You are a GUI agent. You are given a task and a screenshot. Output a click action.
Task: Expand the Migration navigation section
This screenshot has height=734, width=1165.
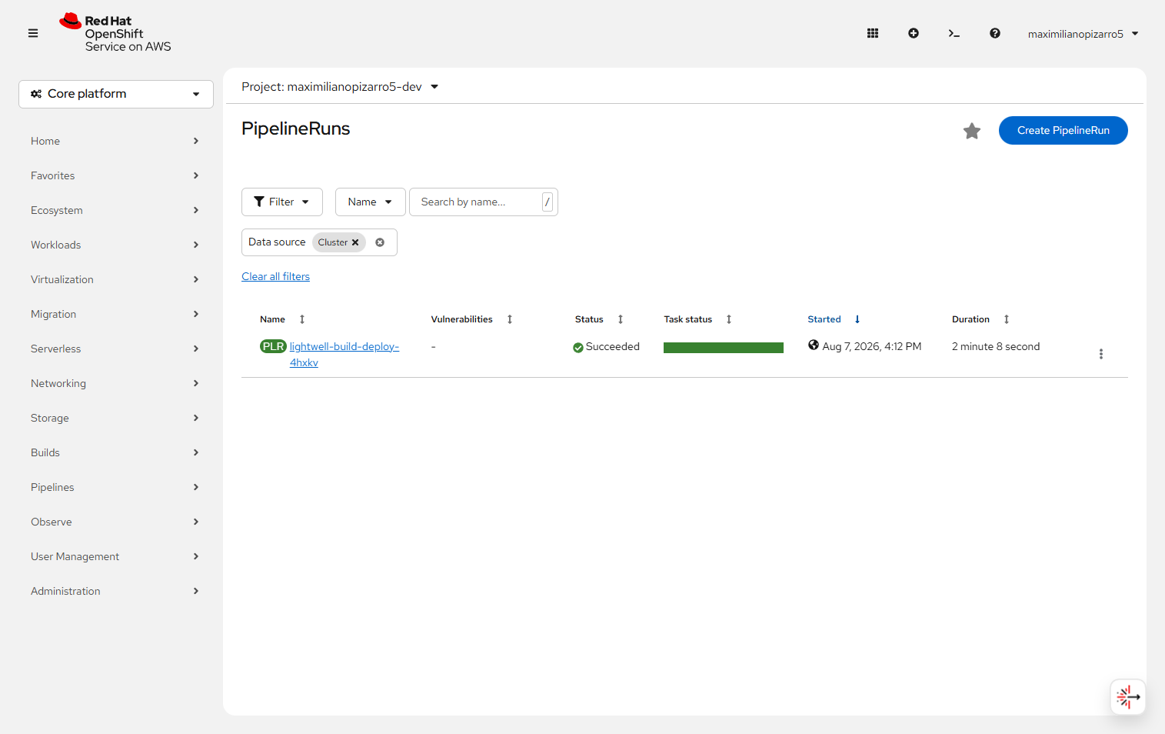pyautogui.click(x=115, y=314)
